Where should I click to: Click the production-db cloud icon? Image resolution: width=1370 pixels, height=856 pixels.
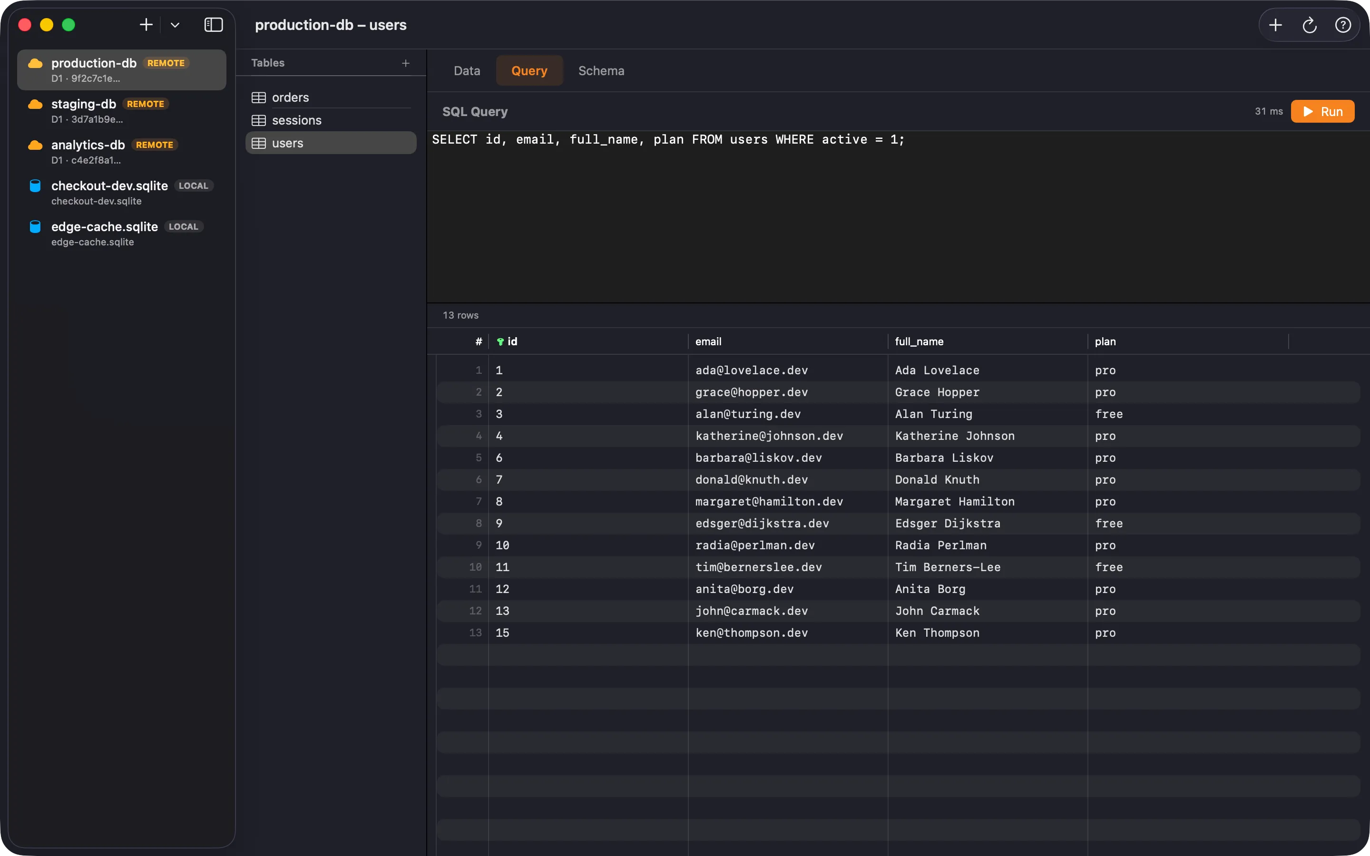(x=35, y=63)
